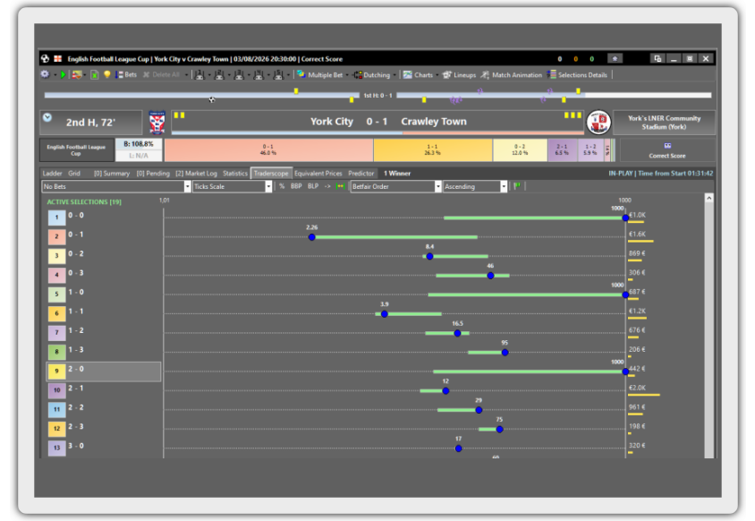Open the [0] Pending tab
This screenshot has width=755, height=521.
tap(153, 174)
